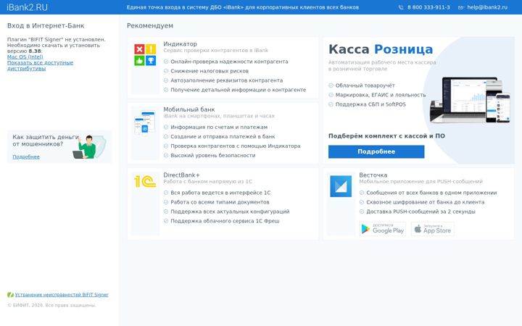Click the help@ibank2.ru email address
Viewport: 522px width, 326px height.
487,7
